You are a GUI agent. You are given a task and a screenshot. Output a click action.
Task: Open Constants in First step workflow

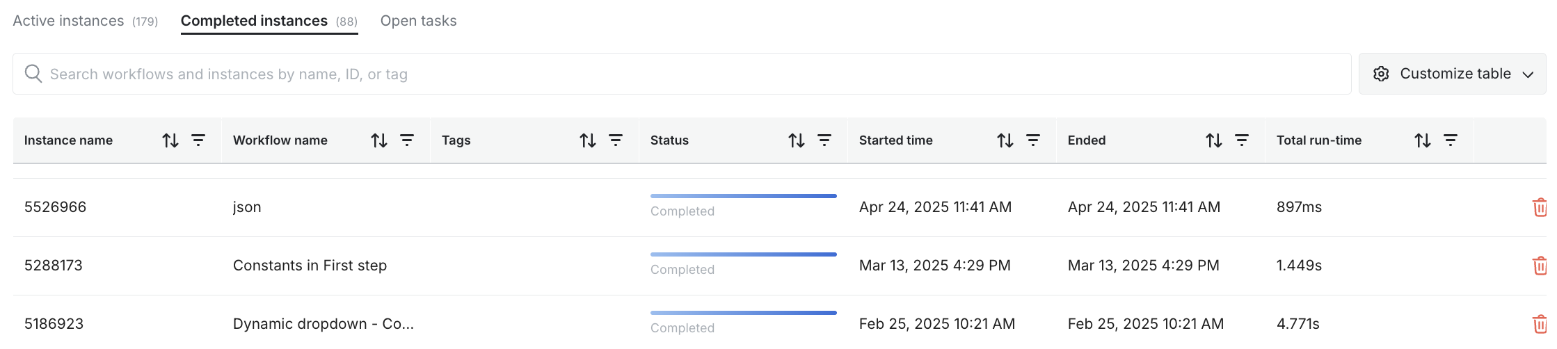310,266
